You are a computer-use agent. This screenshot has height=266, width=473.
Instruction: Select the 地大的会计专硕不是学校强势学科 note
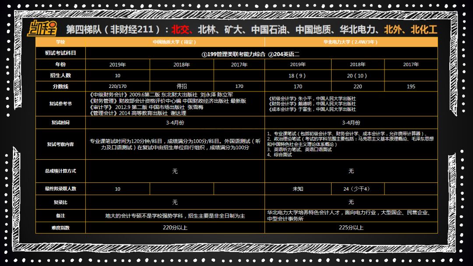175,216
